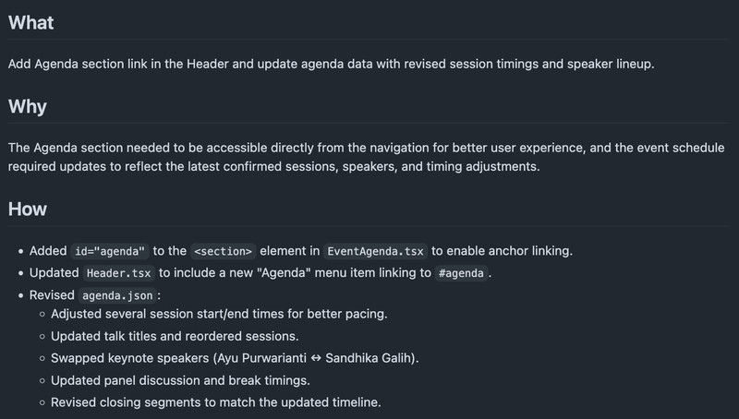Click the paragraph starting "The Agenda section needed"
This screenshot has height=419, width=739.
tap(366, 158)
